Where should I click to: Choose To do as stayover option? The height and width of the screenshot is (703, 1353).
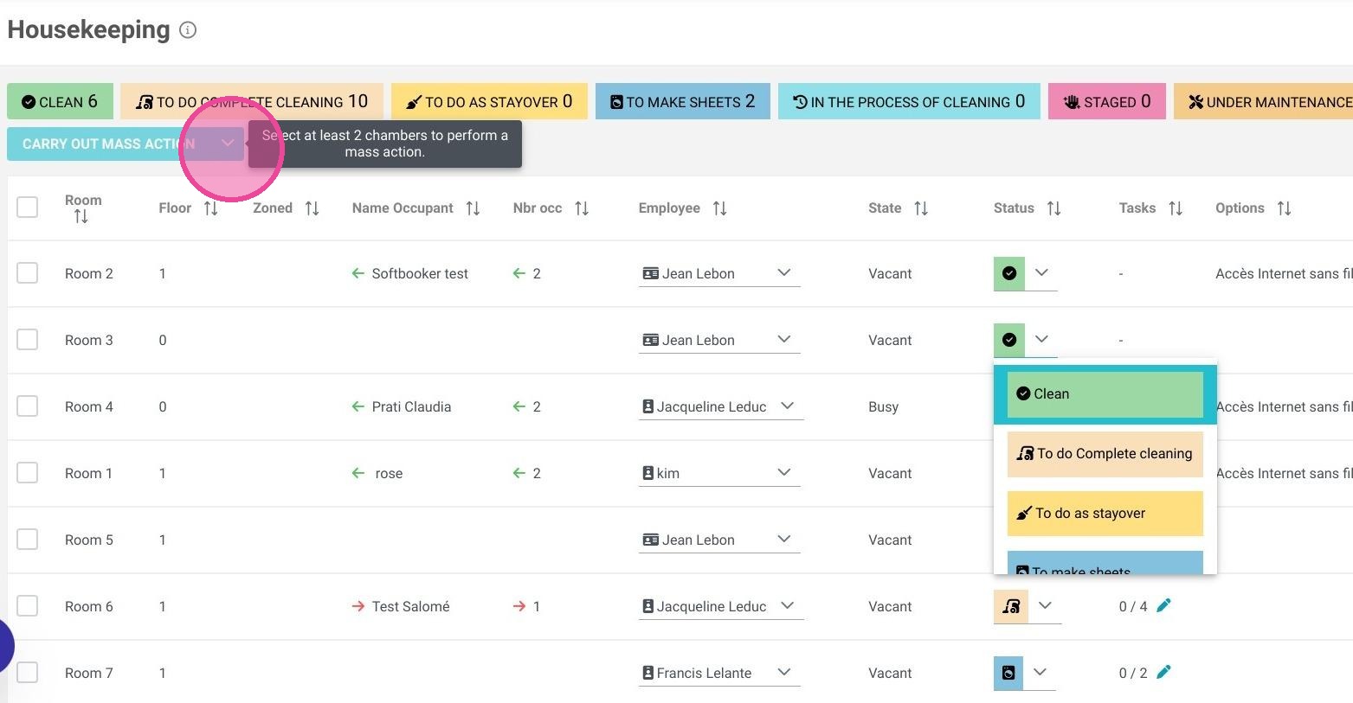pos(1105,514)
